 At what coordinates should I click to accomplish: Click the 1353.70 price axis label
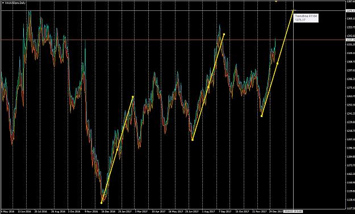350,27
